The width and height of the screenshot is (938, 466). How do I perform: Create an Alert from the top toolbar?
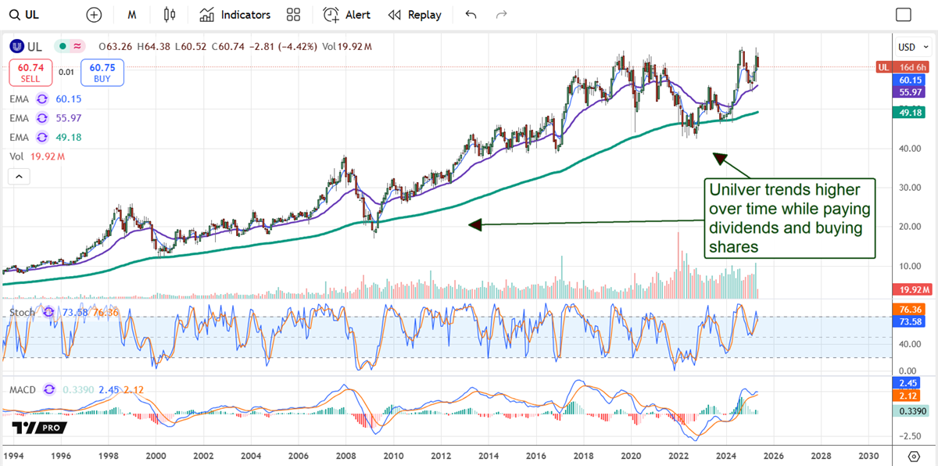(347, 15)
